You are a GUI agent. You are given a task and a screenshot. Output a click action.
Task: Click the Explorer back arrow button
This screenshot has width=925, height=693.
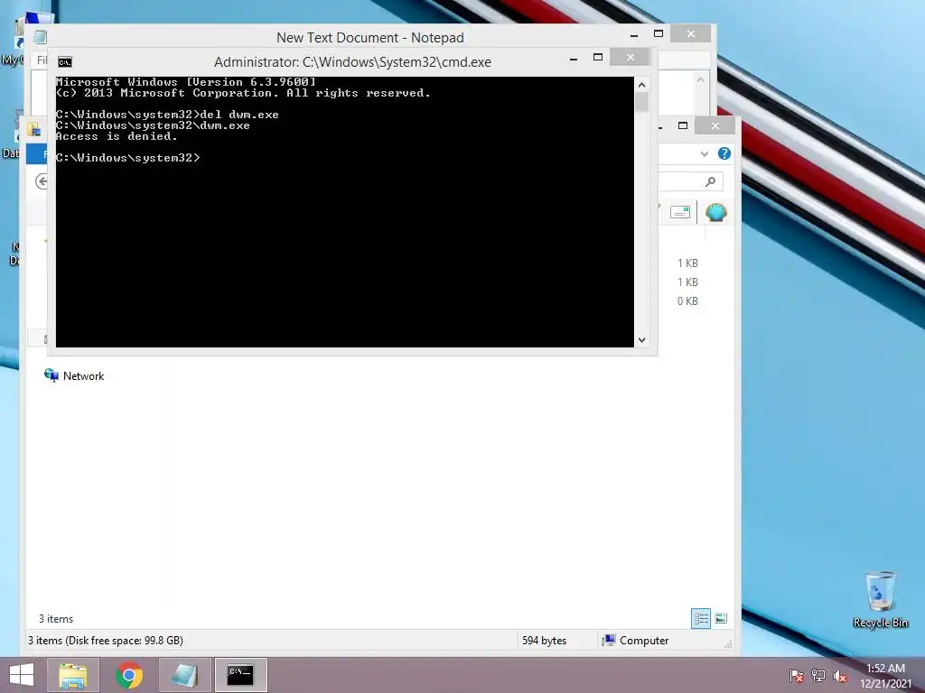pos(42,181)
